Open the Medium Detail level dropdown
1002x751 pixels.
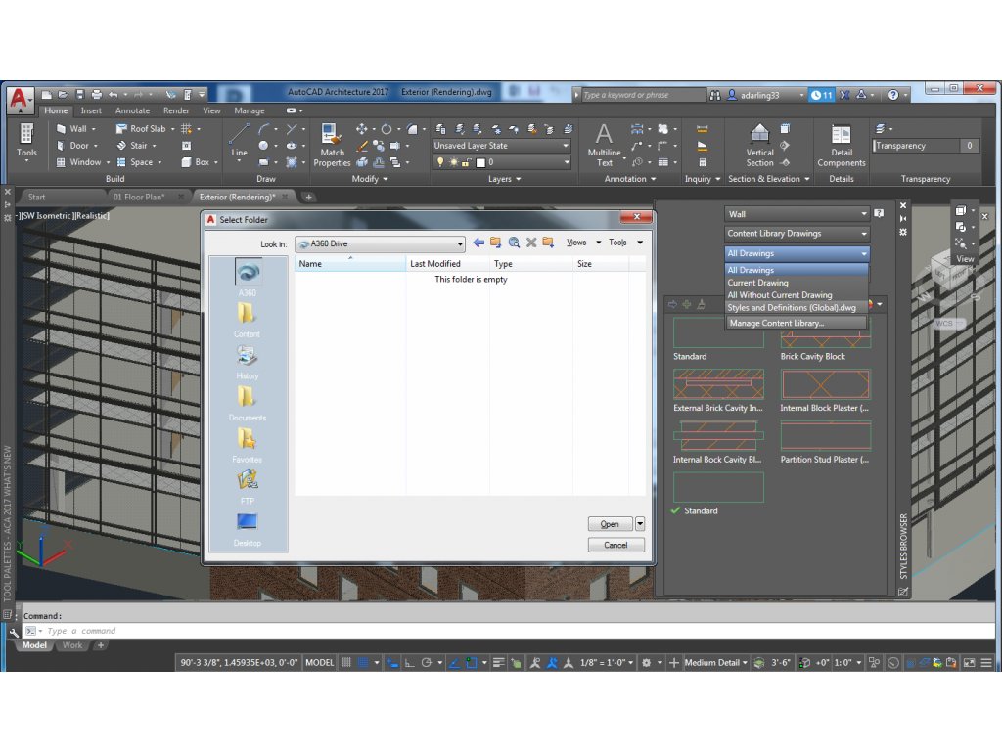coord(715,663)
